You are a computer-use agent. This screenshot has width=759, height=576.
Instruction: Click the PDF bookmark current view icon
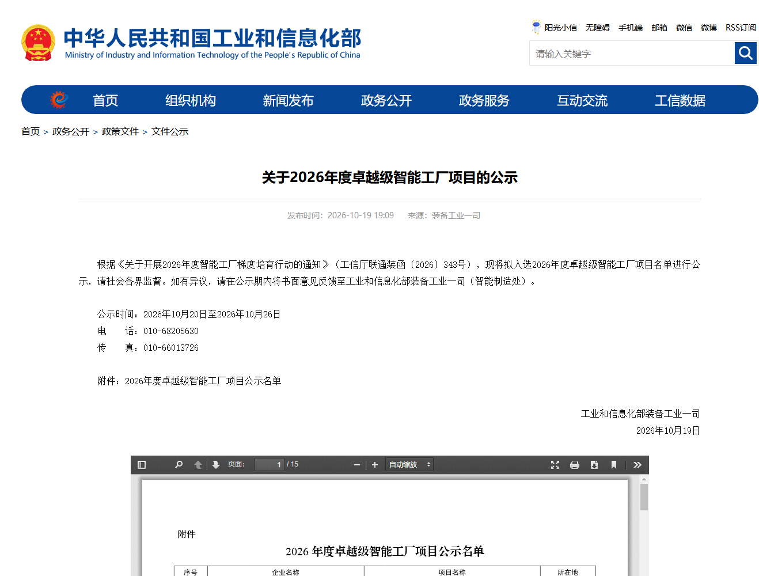click(x=614, y=465)
